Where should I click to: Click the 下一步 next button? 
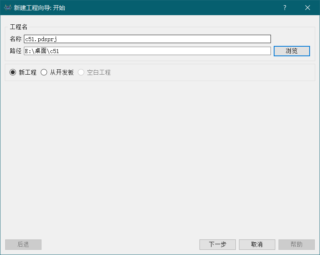click(217, 244)
